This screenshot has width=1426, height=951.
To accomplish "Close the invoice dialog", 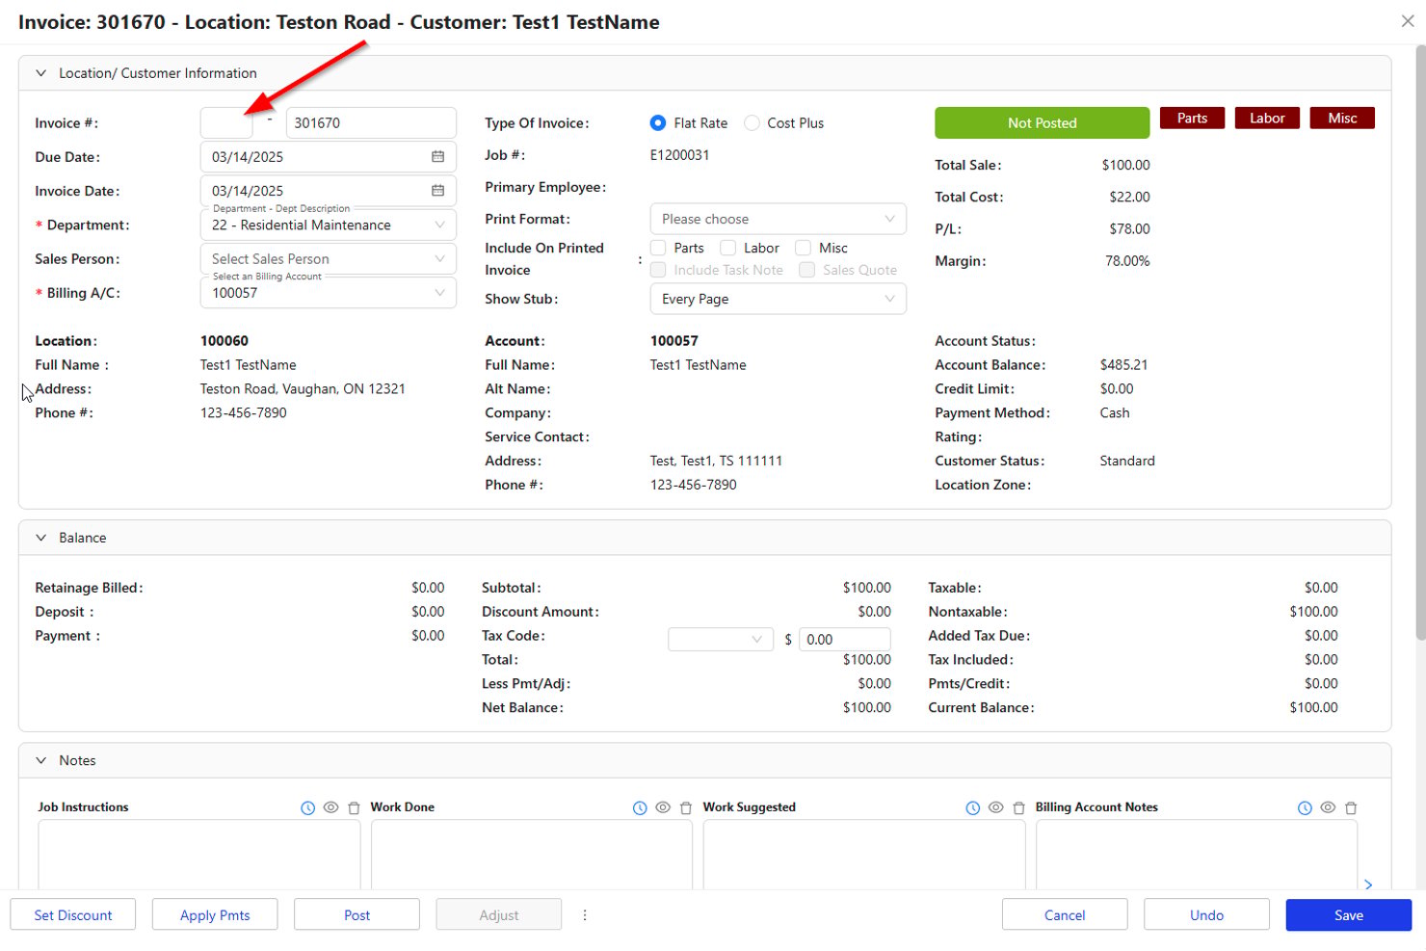I will tap(1408, 21).
